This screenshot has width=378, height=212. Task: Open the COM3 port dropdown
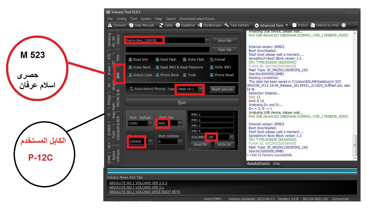(x=150, y=123)
